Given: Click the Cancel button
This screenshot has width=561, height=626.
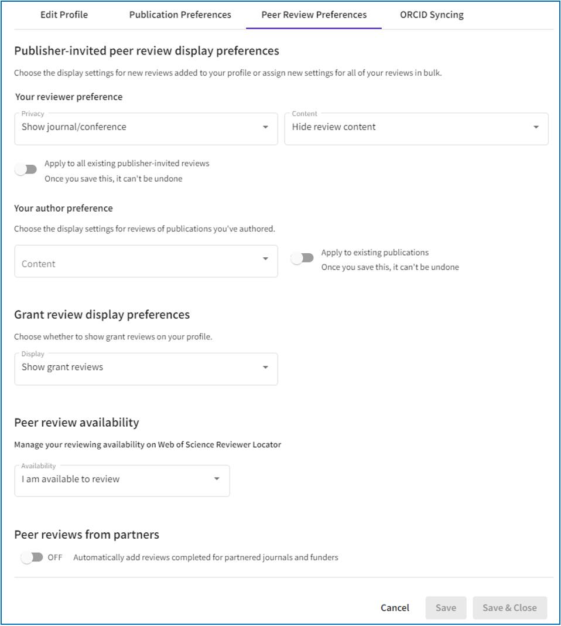Looking at the screenshot, I should point(395,608).
